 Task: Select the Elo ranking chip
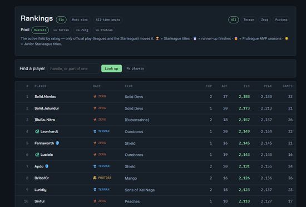click(61, 19)
